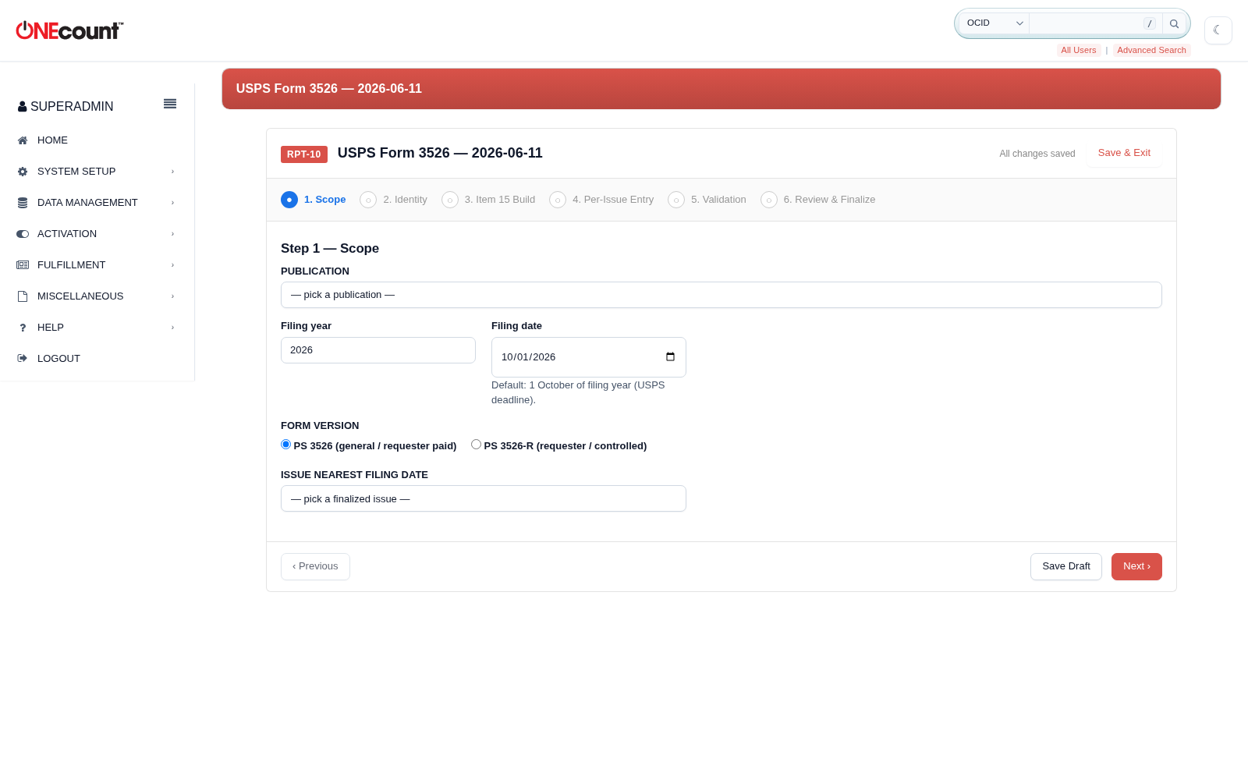Go to step 3. Item 15 Build

click(488, 200)
